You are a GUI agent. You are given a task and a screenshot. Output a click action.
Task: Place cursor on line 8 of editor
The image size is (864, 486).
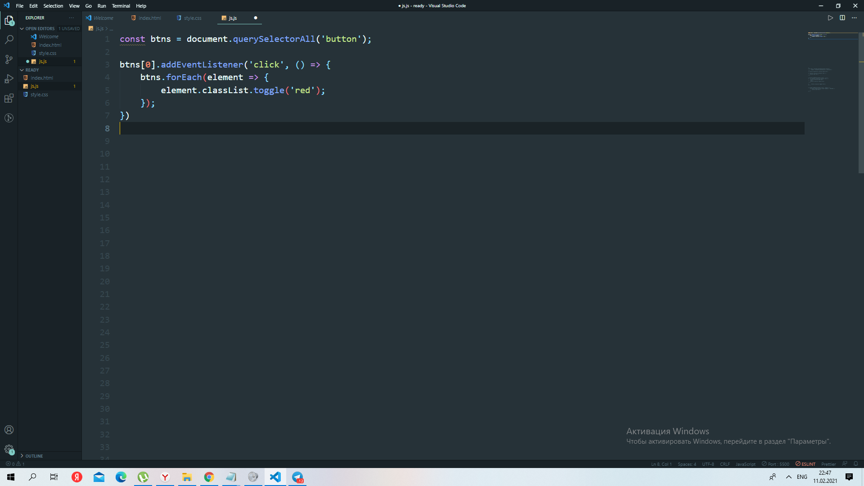462,128
